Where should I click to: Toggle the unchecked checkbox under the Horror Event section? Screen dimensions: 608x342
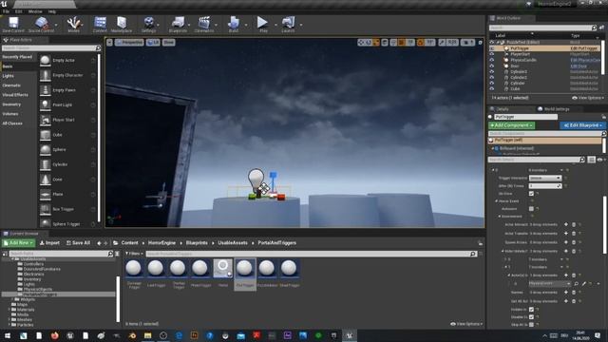531,209
